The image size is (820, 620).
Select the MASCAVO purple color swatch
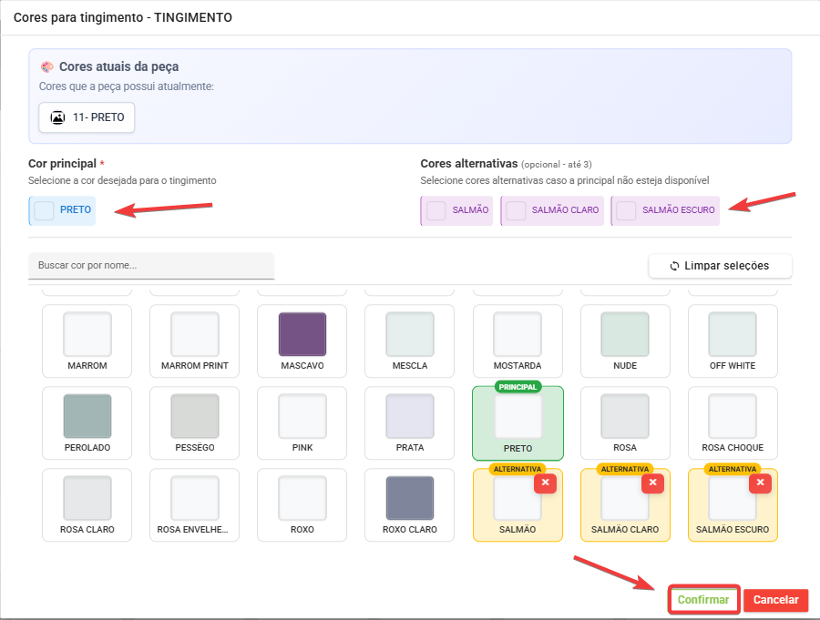(302, 334)
